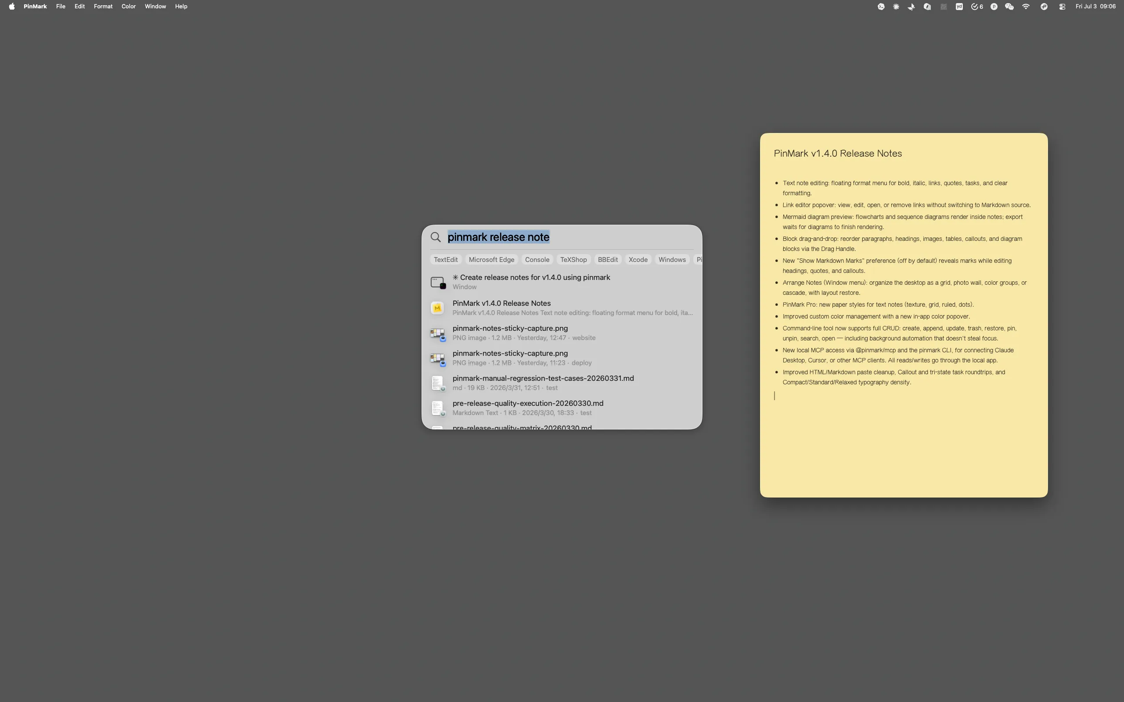
Task: Open pinmark-manual-regression-test-cases-20260331.md
Action: pyautogui.click(x=562, y=383)
